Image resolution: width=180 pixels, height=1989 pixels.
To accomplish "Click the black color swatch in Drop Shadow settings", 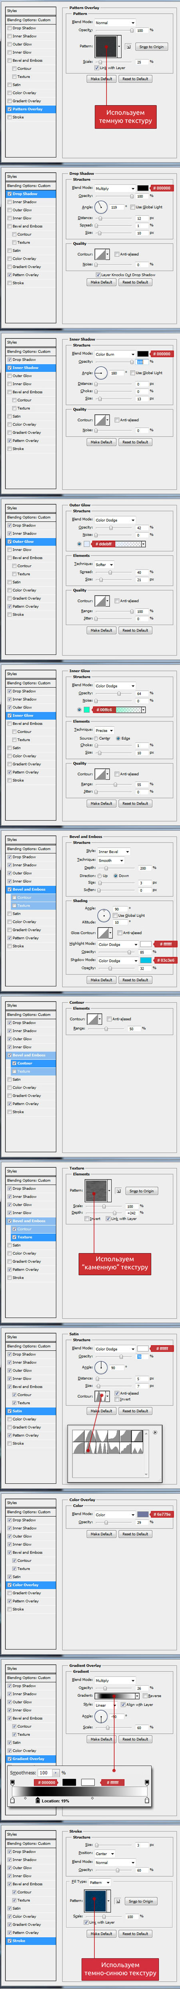I will coord(142,189).
